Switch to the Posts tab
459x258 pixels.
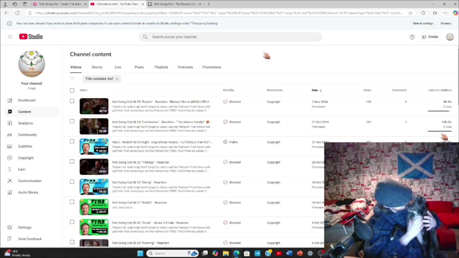[x=139, y=67]
